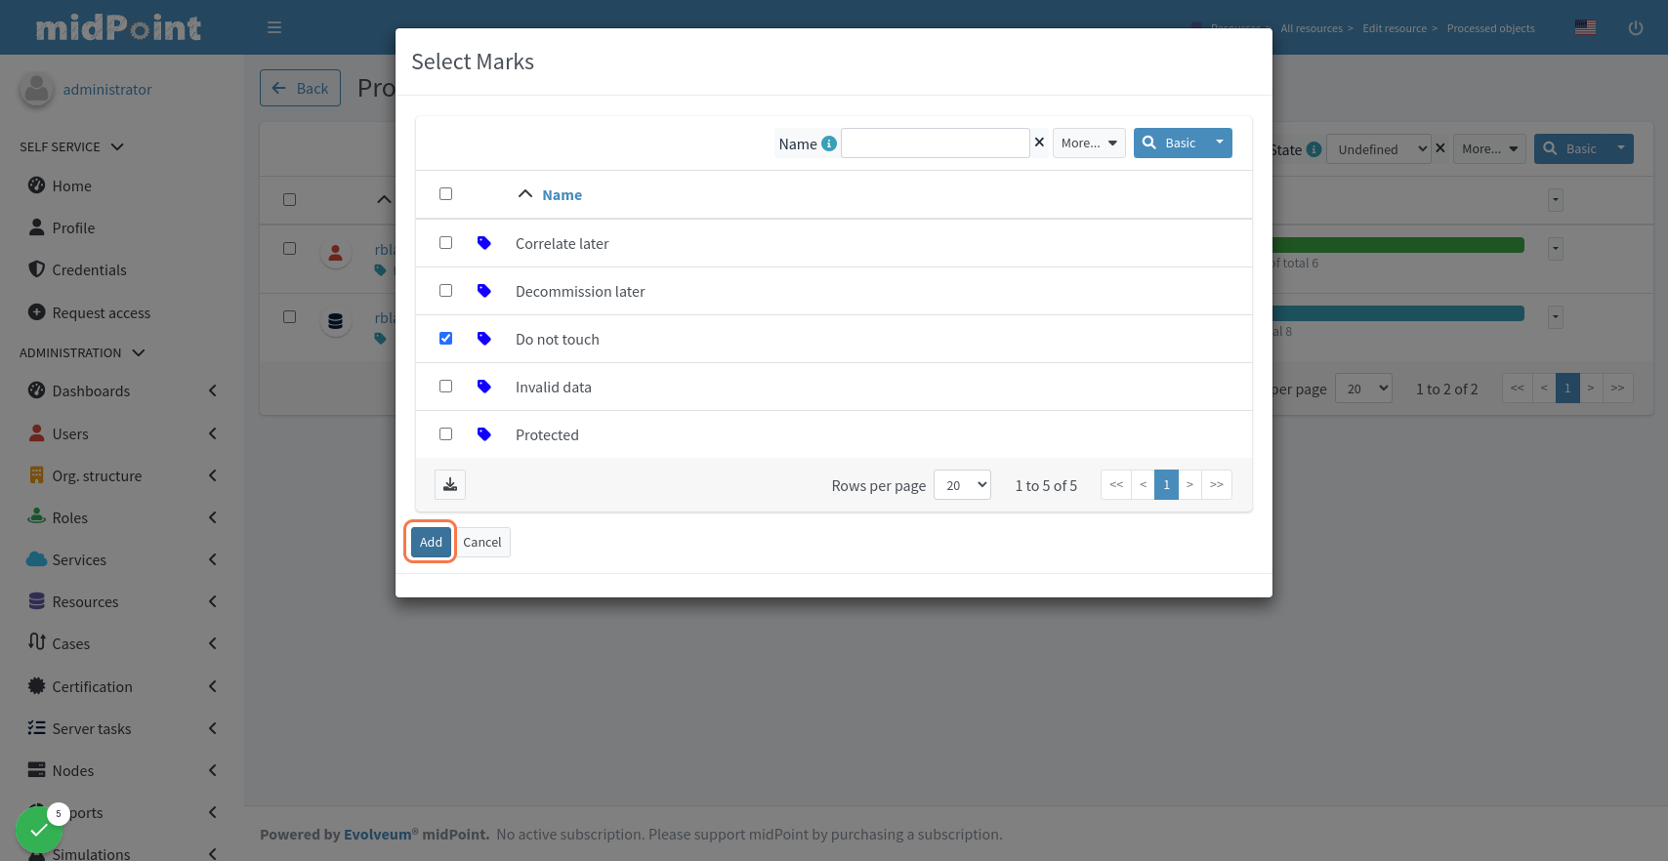Click the green progress bar of total 6
This screenshot has height=861, width=1668.
click(x=1397, y=245)
